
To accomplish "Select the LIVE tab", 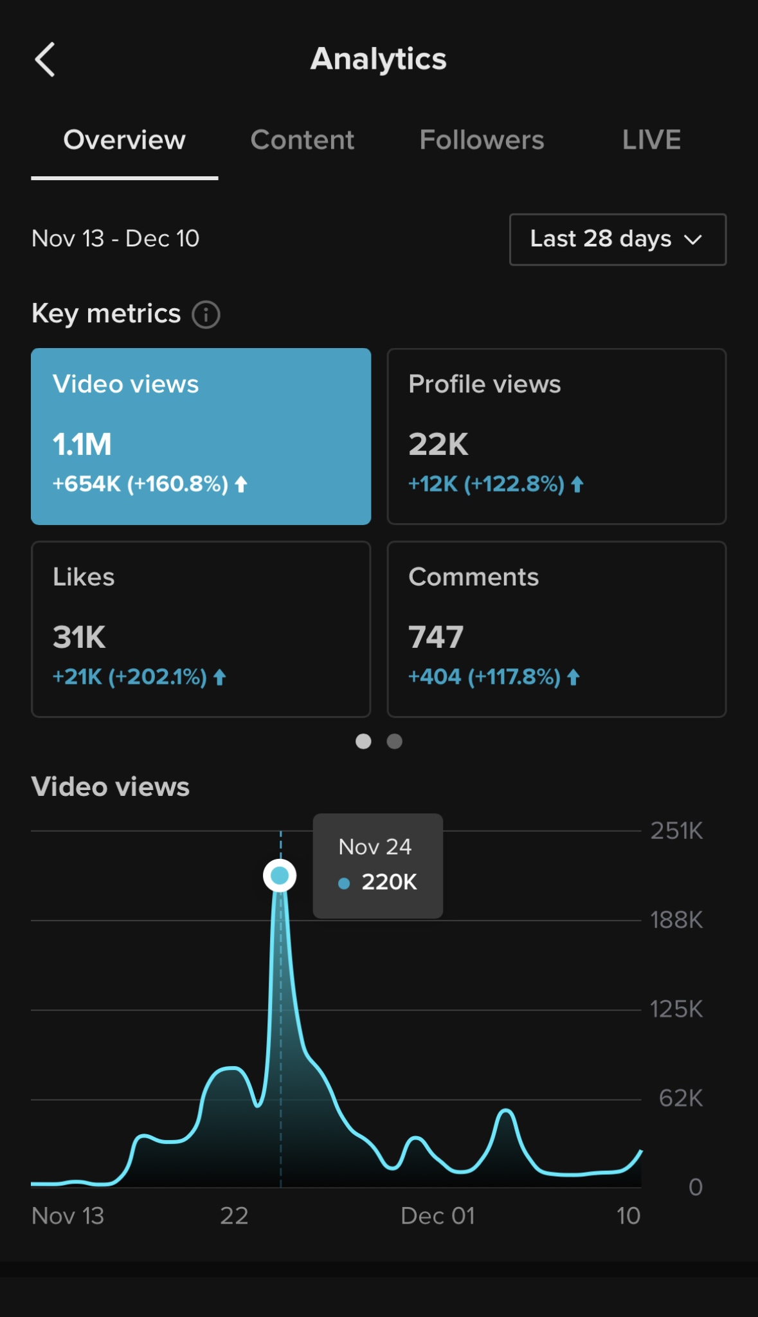I will click(x=651, y=140).
